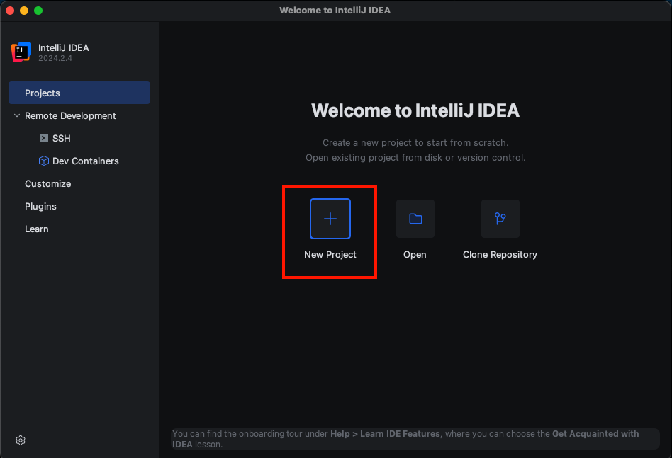Maximize the window with the green button
Screen dimensions: 672x458
38,11
